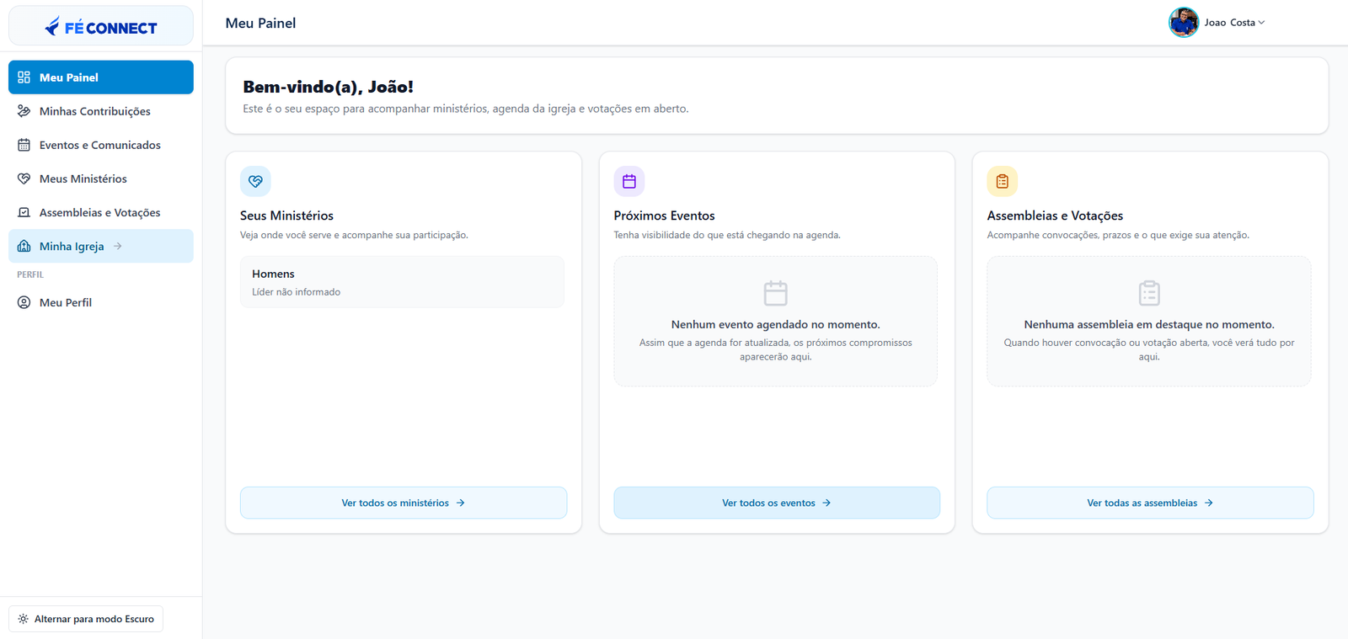
Task: Click Ver todos os ministérios button
Action: click(x=404, y=503)
